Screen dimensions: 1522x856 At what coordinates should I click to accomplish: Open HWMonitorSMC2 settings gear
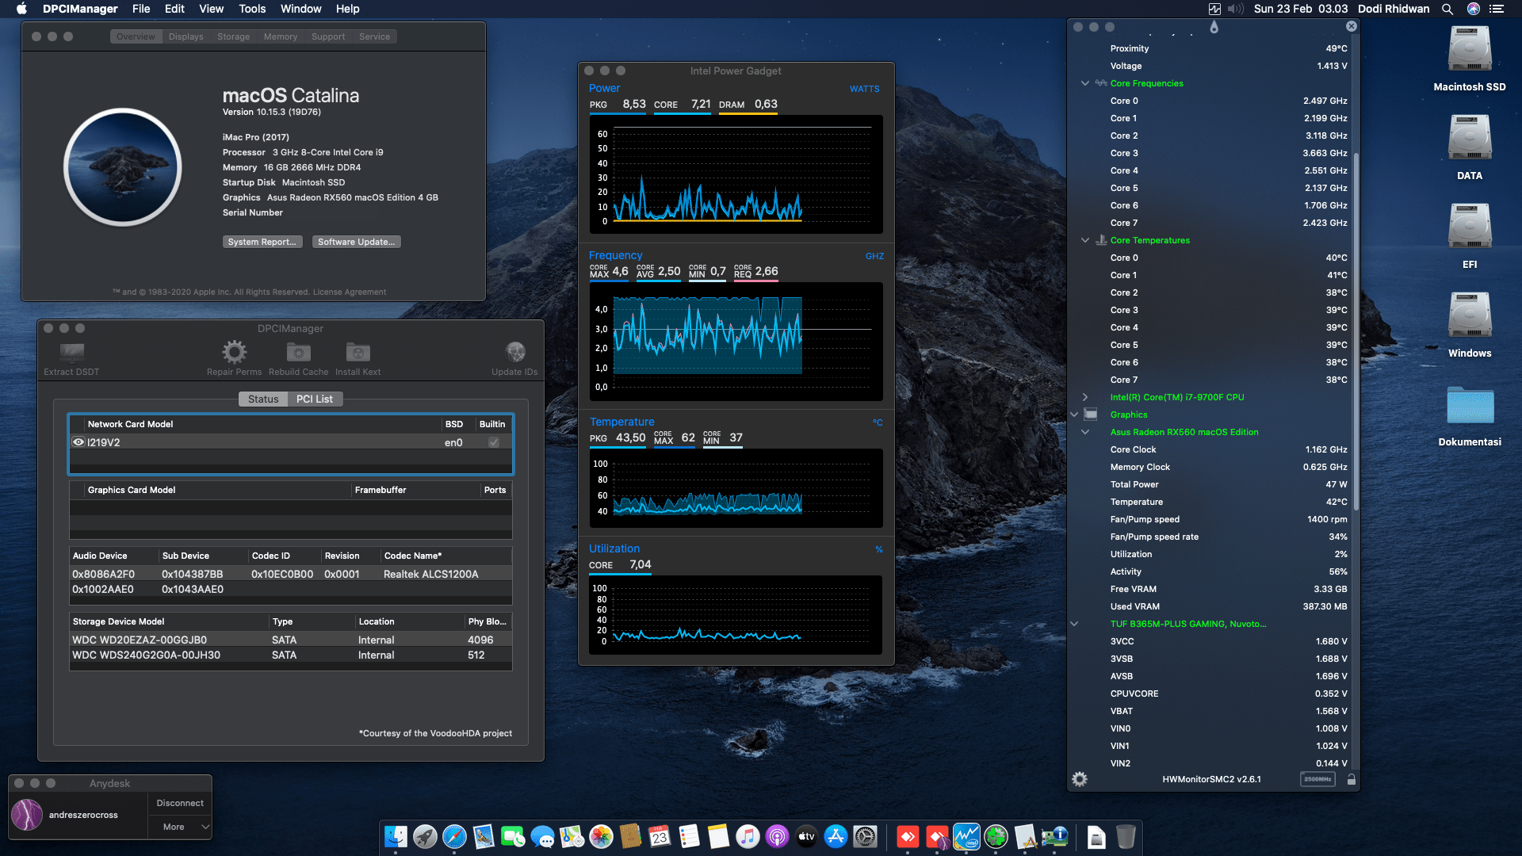coord(1080,779)
